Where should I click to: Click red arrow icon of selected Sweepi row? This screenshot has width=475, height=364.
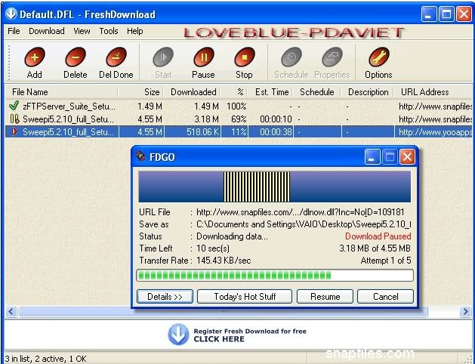click(x=14, y=131)
